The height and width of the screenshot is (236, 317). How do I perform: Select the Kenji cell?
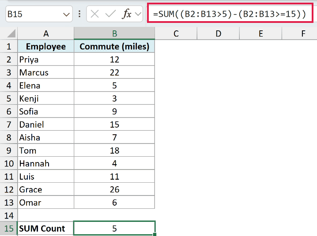pyautogui.click(x=46, y=98)
